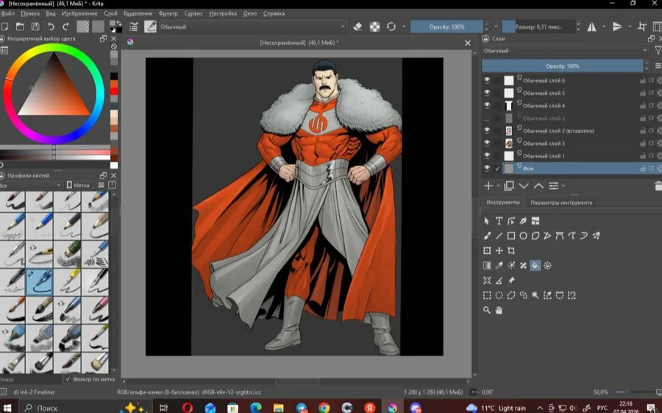Choose the Crop tool
Viewport: 662px width, 413px height.
point(511,251)
